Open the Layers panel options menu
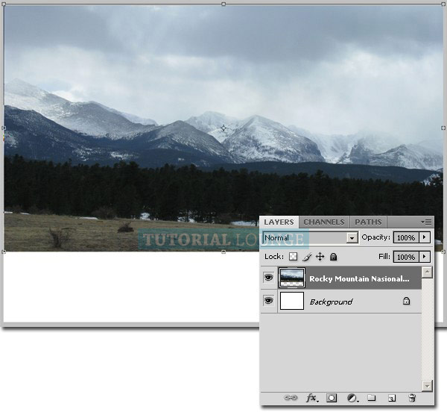 [x=427, y=222]
